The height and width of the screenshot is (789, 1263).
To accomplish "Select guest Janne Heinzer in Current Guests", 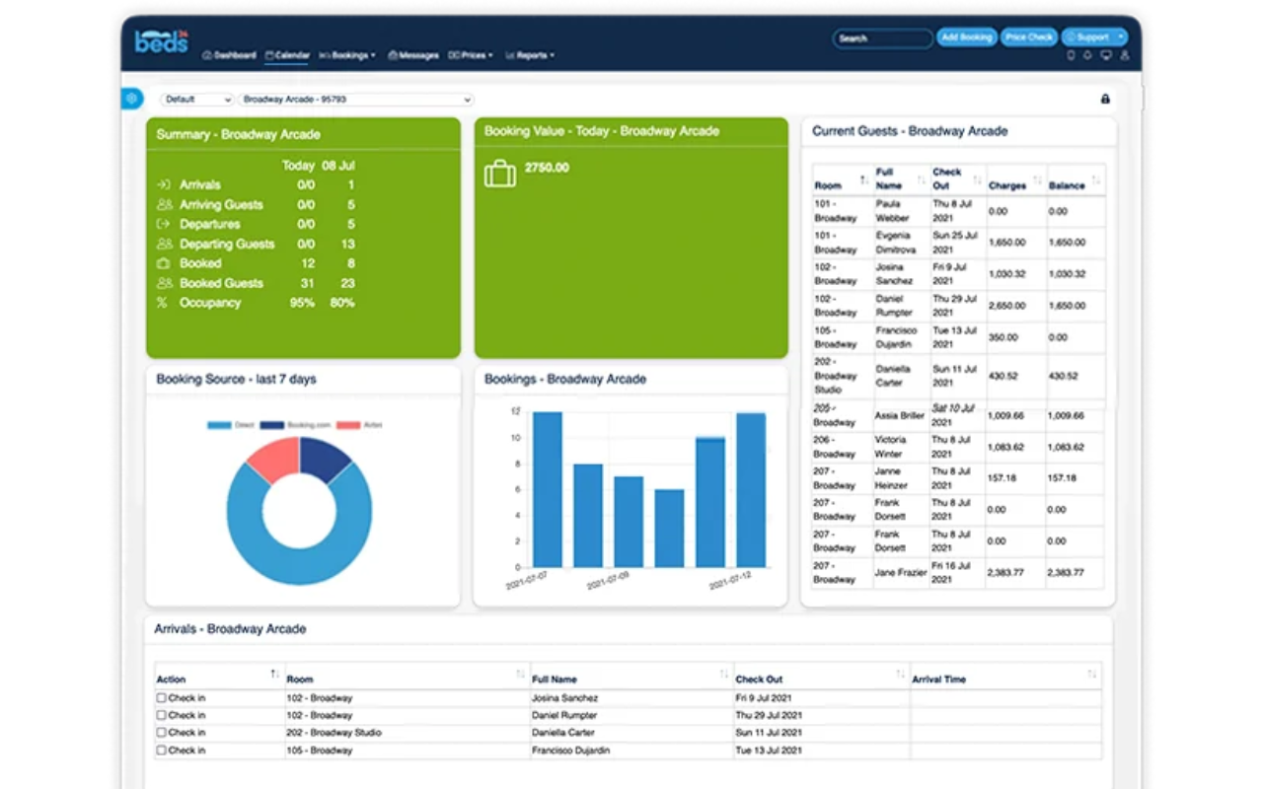I will (x=891, y=478).
